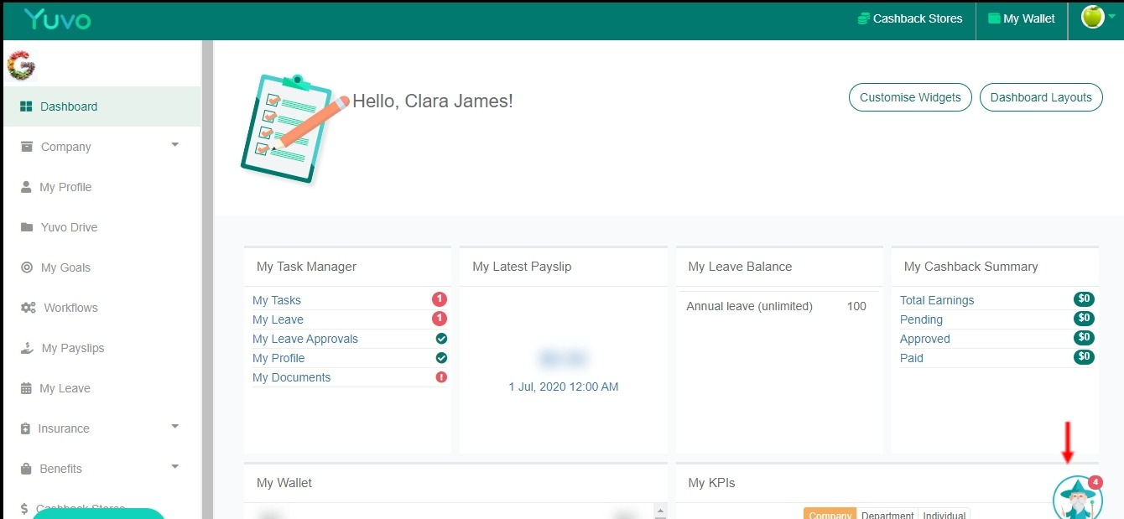Switch to the Individual KPI tab
This screenshot has height=519, width=1124.
[944, 513]
